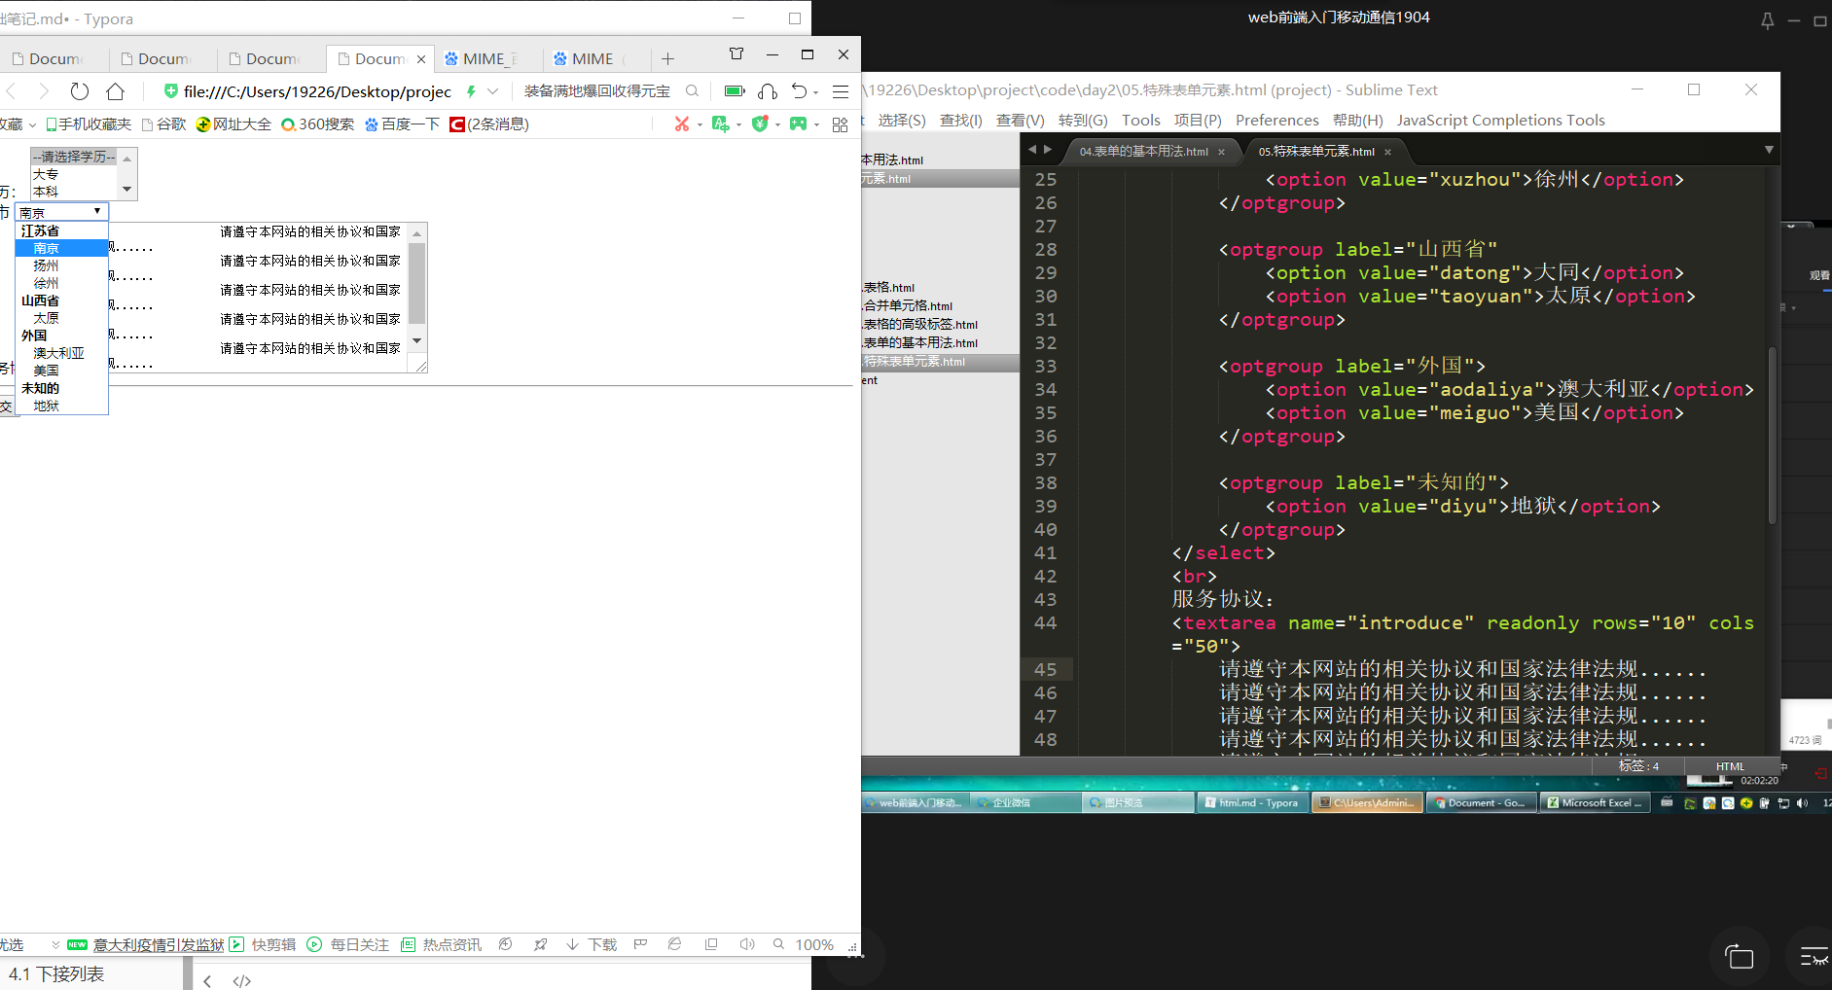Open the 百度一下 bookmark
Screen dimensions: 1832x990
point(402,124)
